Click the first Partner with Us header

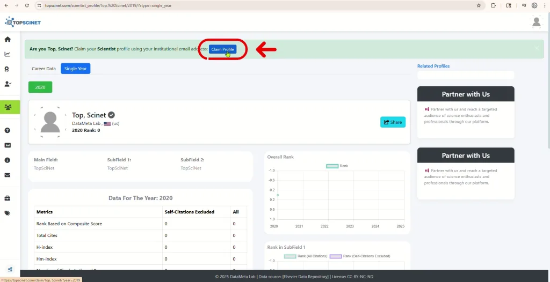(466, 94)
